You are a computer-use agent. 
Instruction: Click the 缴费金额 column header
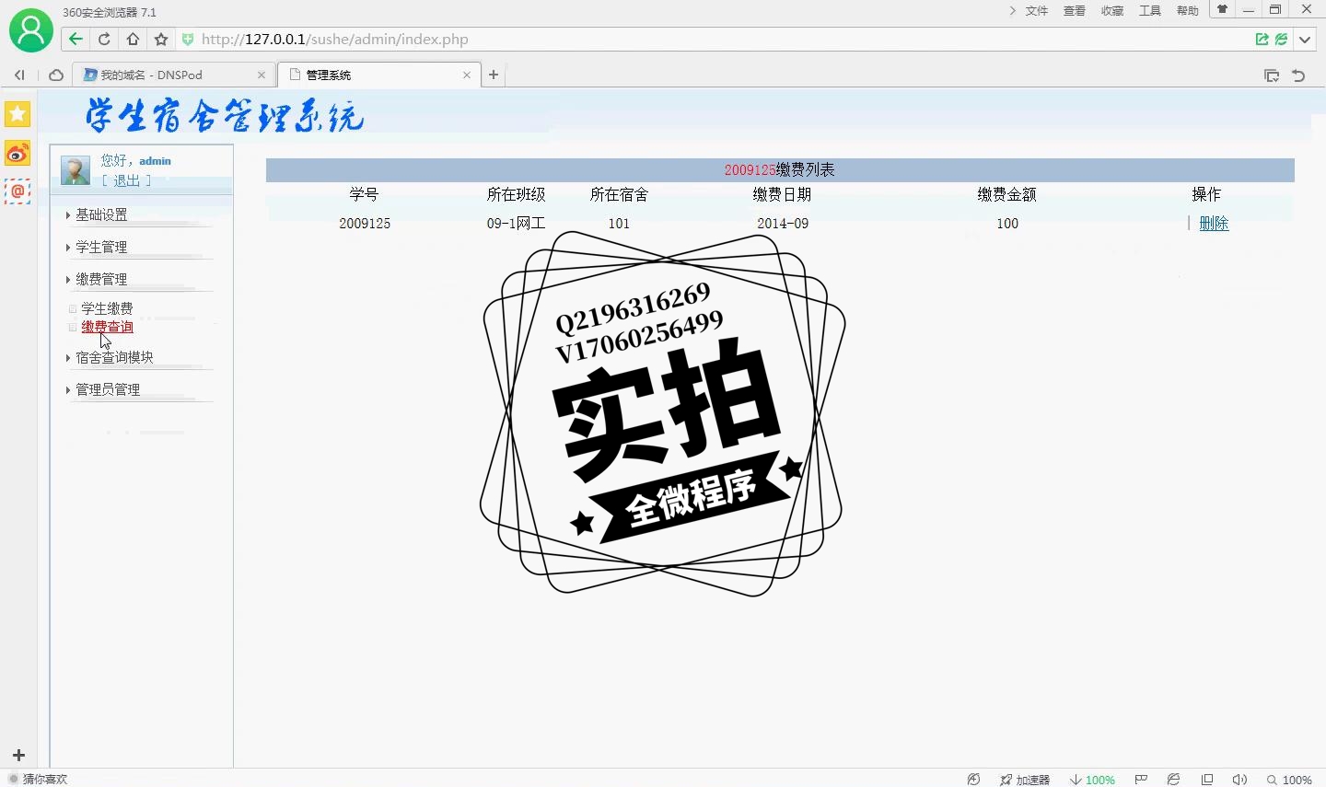click(x=1007, y=194)
